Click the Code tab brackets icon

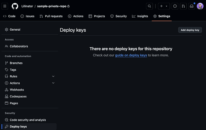pos(5,16)
